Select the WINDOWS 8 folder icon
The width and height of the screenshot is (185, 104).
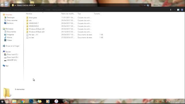point(27,26)
